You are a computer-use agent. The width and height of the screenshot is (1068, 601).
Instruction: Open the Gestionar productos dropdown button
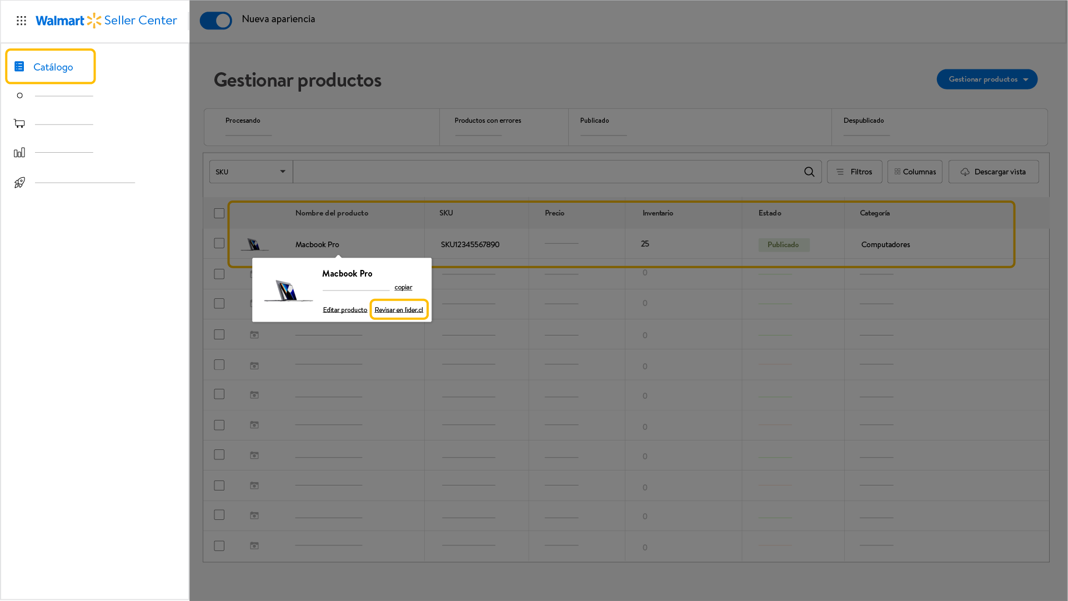coord(987,79)
